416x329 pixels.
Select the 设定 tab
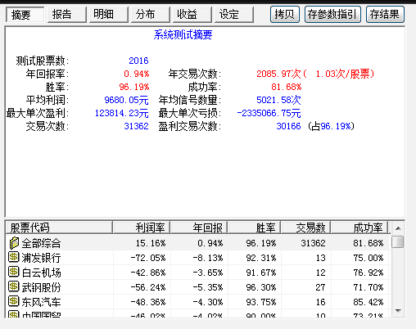tap(234, 15)
